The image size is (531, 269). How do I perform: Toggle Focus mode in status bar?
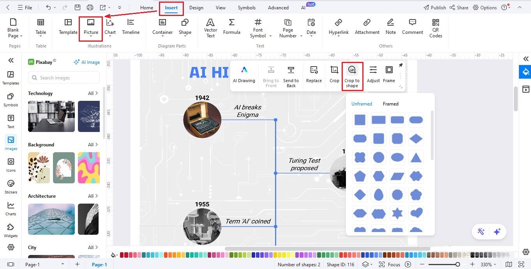point(390,264)
